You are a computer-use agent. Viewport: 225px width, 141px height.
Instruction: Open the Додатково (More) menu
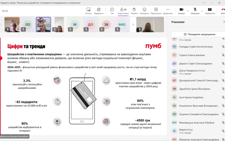pos(168,11)
